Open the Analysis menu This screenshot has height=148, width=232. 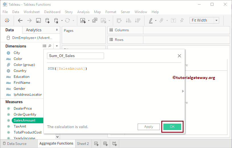pos(83,12)
